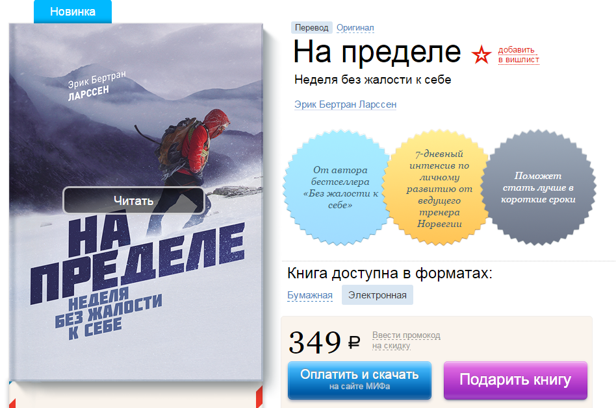Click the 349 price value

point(314,342)
